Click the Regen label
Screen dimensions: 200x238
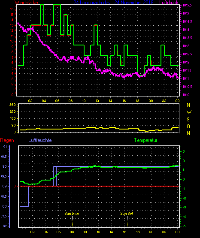pos(7,140)
